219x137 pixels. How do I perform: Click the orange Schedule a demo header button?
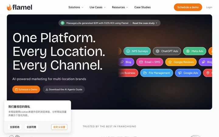(x=188, y=7)
